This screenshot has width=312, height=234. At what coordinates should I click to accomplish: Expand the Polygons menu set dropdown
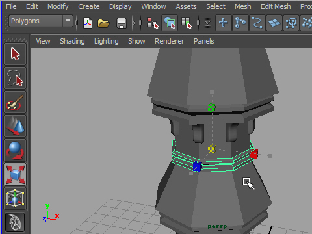pos(68,21)
